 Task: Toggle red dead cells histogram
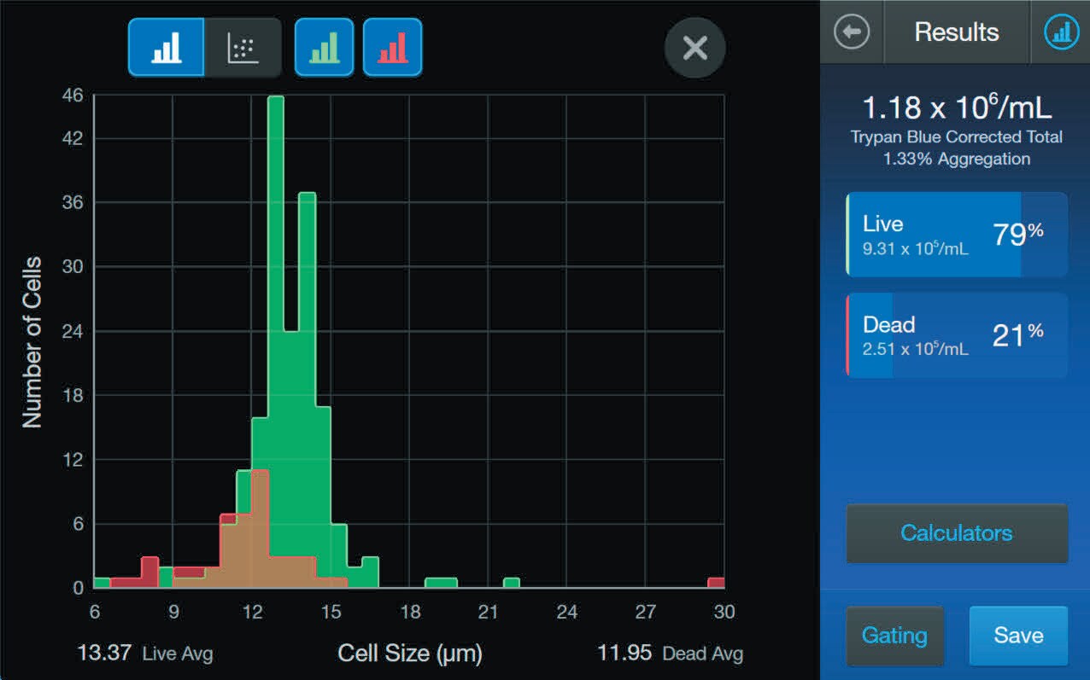pyautogui.click(x=392, y=48)
